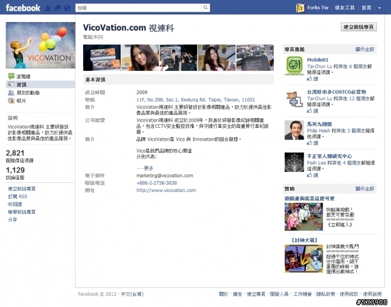Open 工作機會 (Careers) footer link
The image size is (391, 307).
[302, 294]
